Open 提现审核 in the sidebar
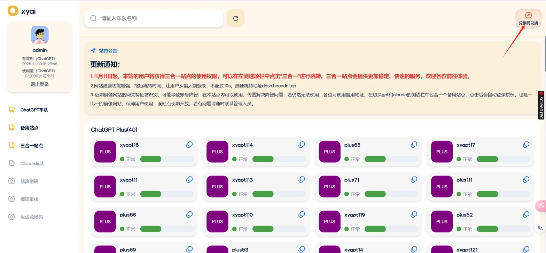 (29, 199)
